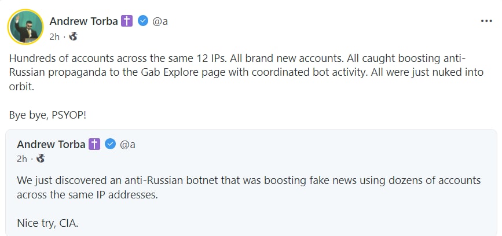Screen dimensions: 502x236
Task: Click the globe visibility icon on main post
Action: (x=73, y=36)
